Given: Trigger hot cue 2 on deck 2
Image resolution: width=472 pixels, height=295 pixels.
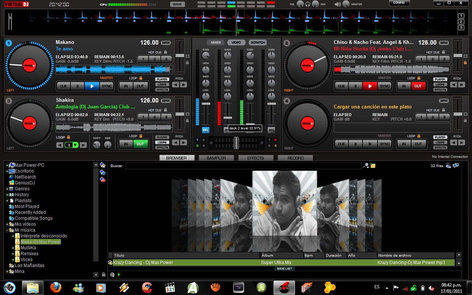Looking at the screenshot, I should pyautogui.click(x=433, y=59).
